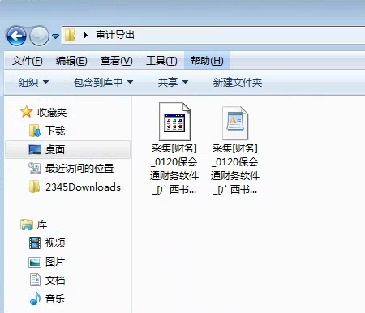Image resolution: width=365 pixels, height=313 pixels.
Task: Open the 共享 dropdown
Action: [173, 82]
